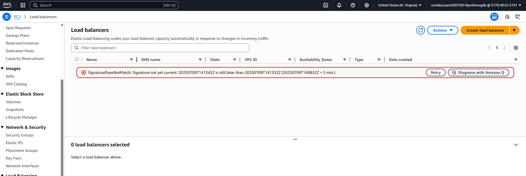Click Diagnose with Amazon Q
This screenshot has width=526, height=176.
[x=478, y=72]
